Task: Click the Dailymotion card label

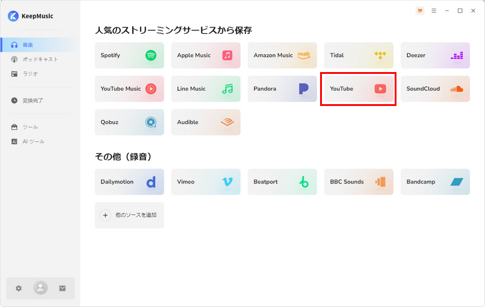Action: 117,182
